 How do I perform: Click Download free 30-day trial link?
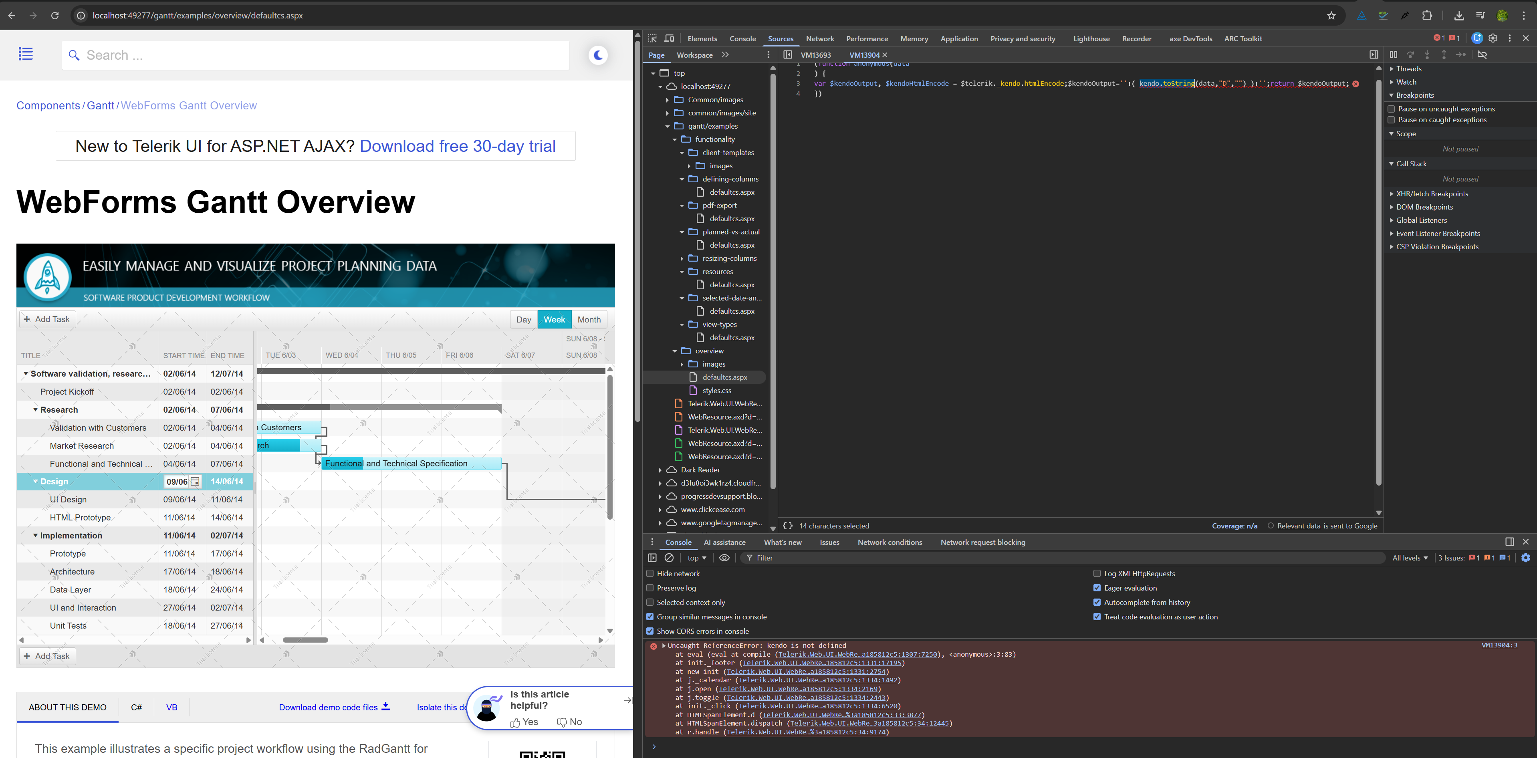(x=457, y=146)
